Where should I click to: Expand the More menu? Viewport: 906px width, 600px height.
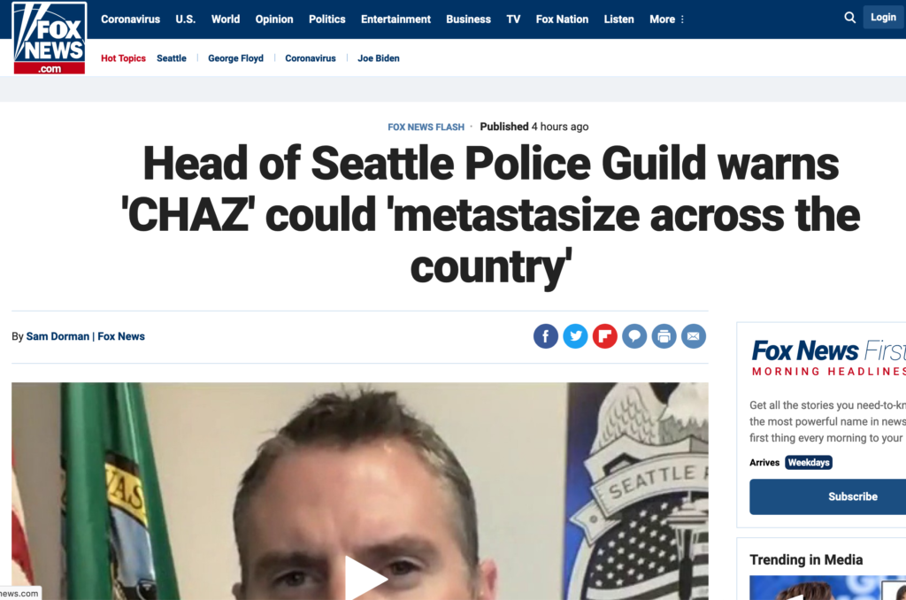pyautogui.click(x=667, y=19)
